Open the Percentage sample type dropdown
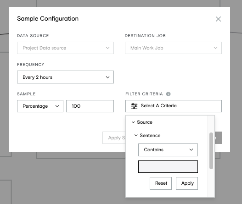The width and height of the screenshot is (242, 204). (x=40, y=106)
